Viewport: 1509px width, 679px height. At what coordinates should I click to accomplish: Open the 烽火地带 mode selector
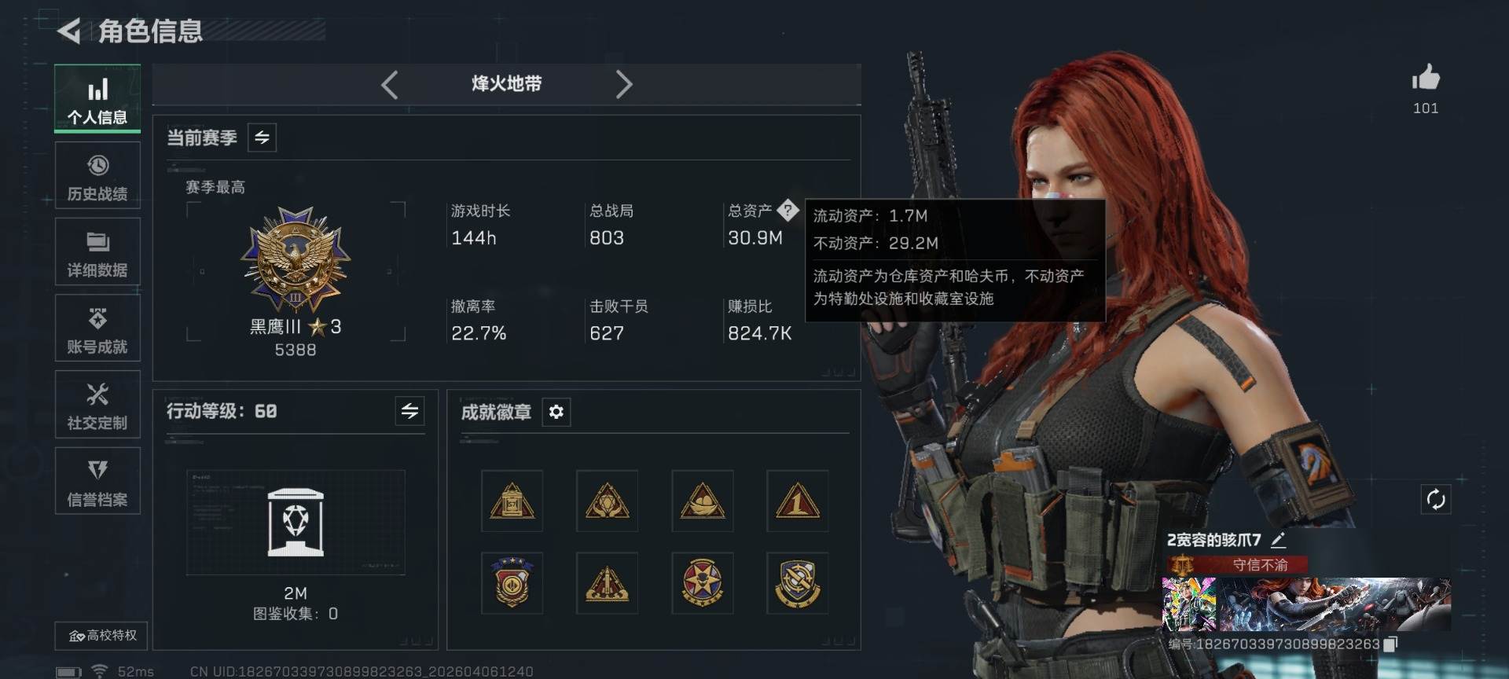(506, 84)
